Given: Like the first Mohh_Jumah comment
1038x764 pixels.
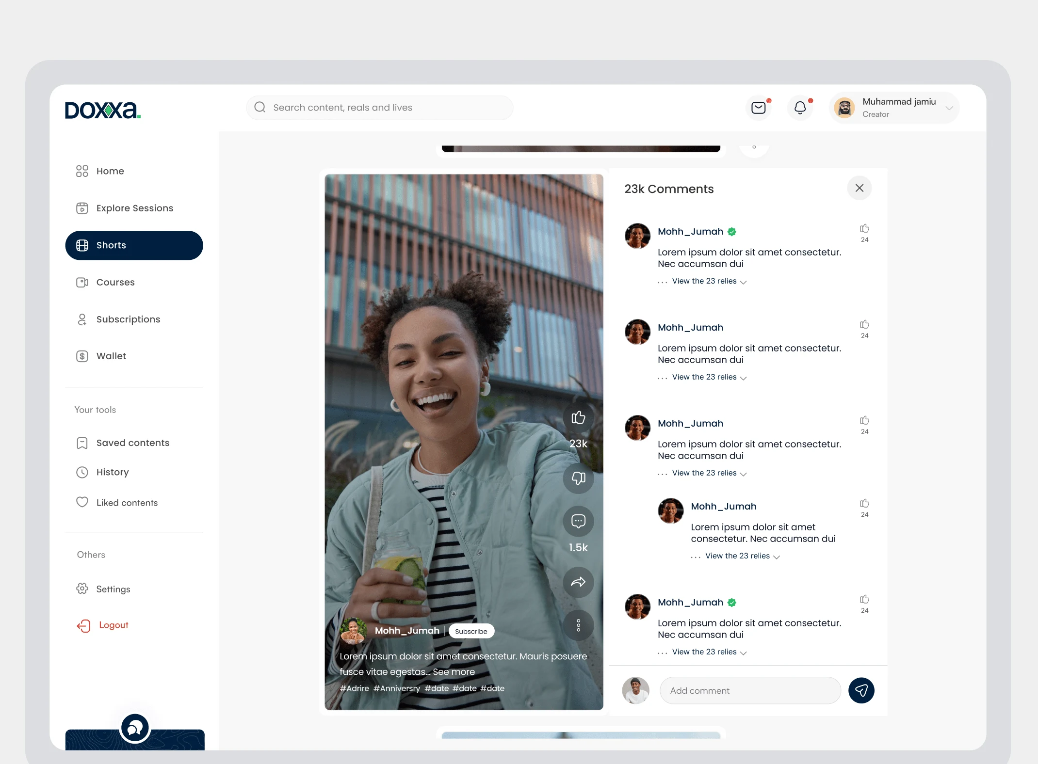Looking at the screenshot, I should coord(864,228).
